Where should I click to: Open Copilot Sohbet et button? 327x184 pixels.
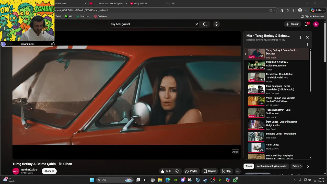(318, 10)
